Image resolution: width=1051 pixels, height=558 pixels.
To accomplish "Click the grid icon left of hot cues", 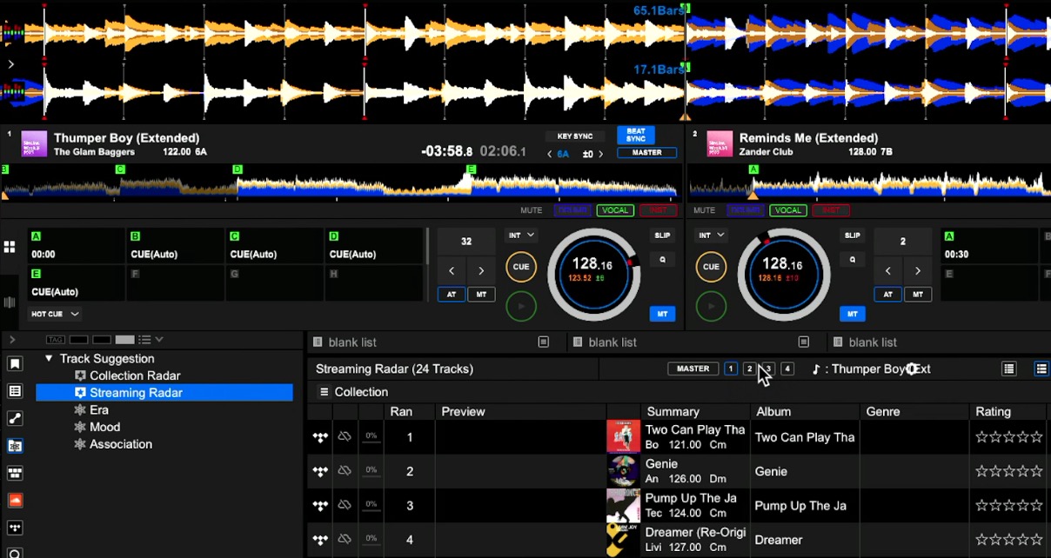I will point(10,247).
